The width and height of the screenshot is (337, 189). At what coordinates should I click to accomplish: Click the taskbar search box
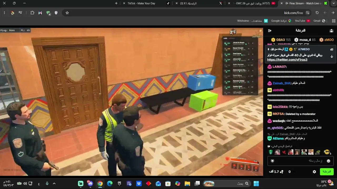point(227,183)
